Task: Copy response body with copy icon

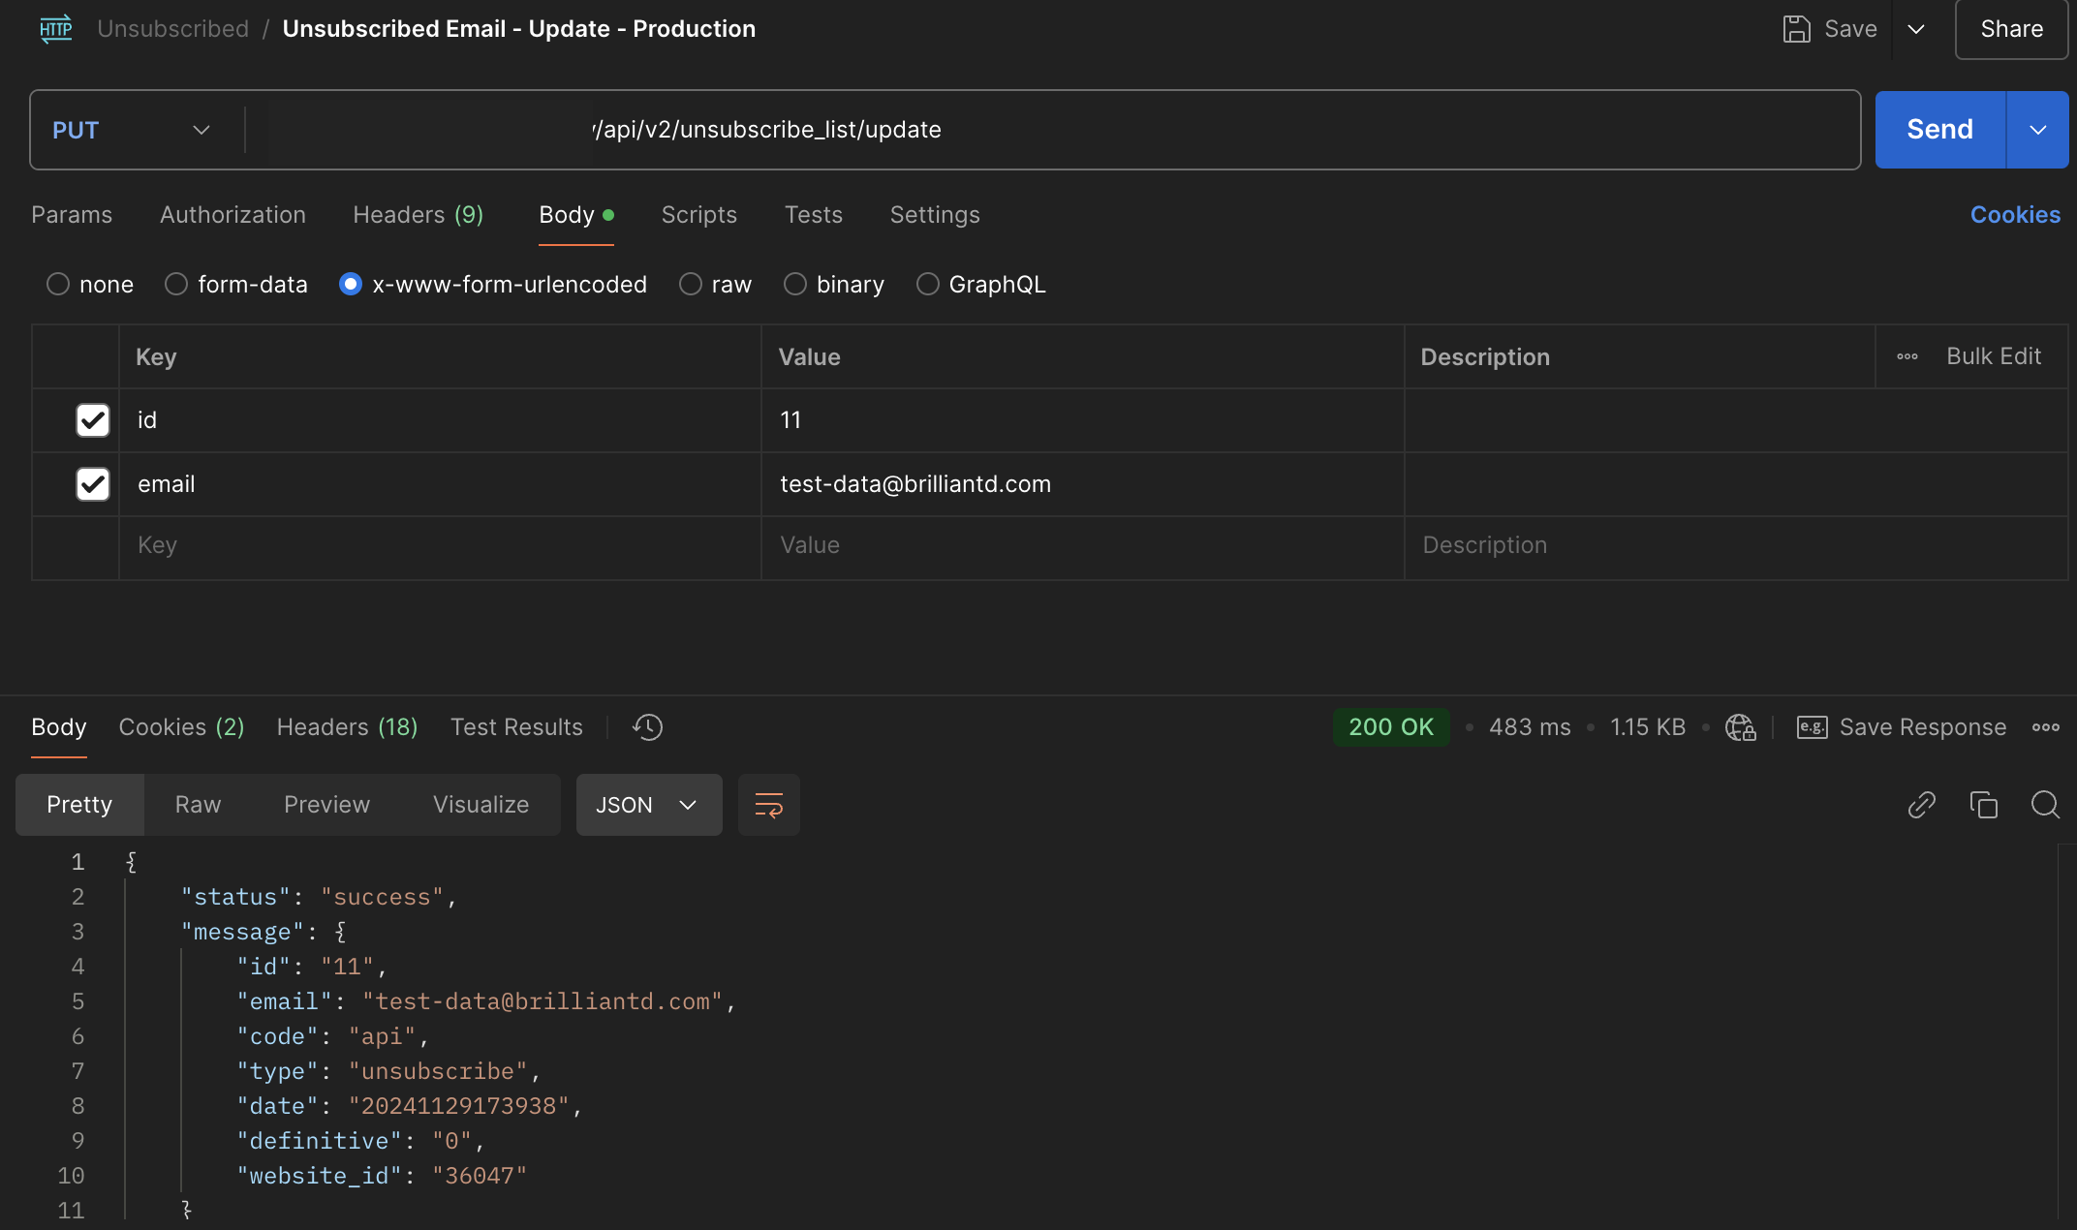Action: (1983, 805)
